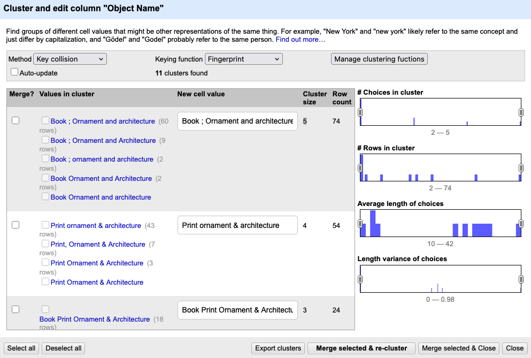Click the Deselect all button
Image resolution: width=531 pixels, height=358 pixels.
click(x=63, y=348)
